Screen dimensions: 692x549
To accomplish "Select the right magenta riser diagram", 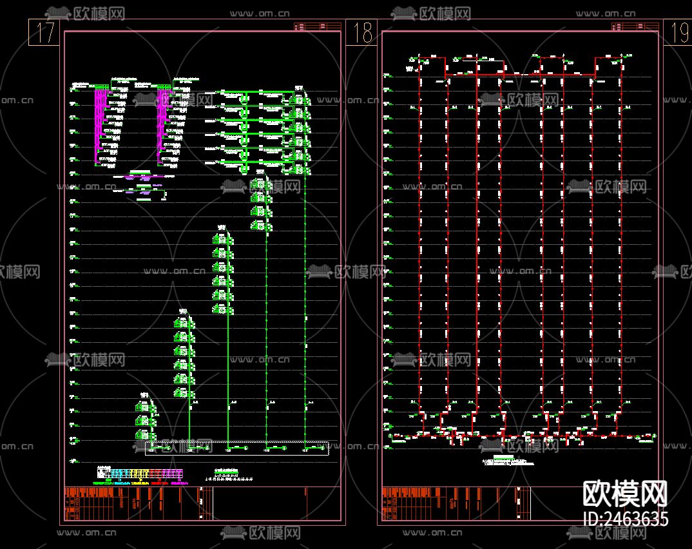I will (163, 124).
